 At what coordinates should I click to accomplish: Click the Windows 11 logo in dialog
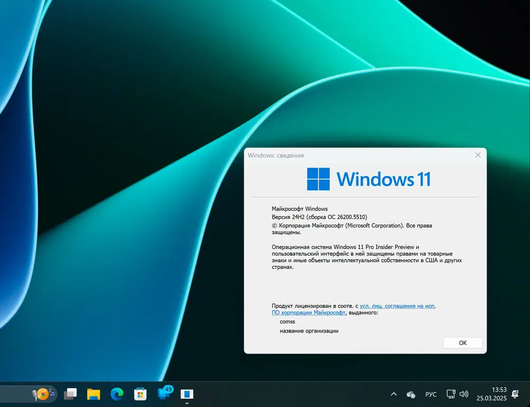point(368,179)
